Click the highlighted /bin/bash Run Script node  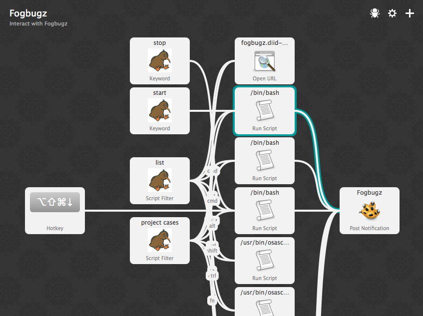265,111
